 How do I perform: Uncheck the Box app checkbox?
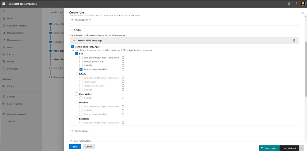pyautogui.click(x=77, y=53)
